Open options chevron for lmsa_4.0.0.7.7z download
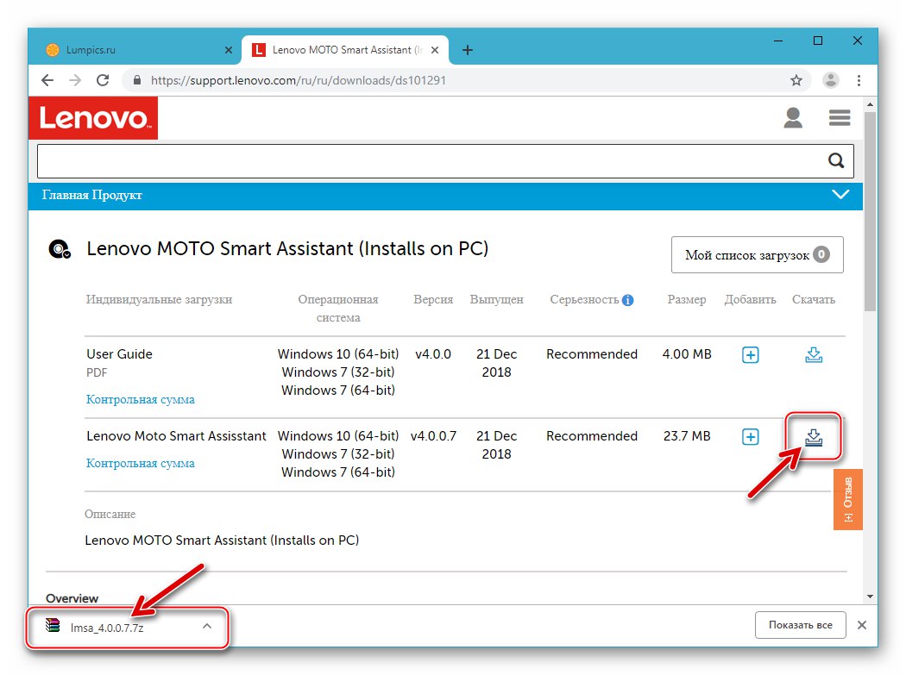Screen dimensions: 906x675 click(206, 628)
